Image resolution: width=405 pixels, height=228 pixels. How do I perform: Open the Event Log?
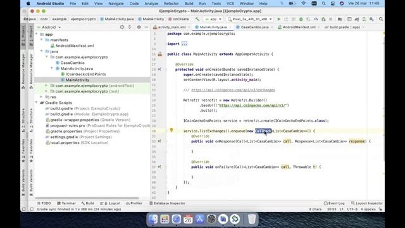[x=334, y=203]
